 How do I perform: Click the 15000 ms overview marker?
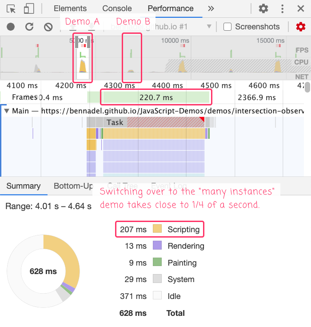(270, 40)
